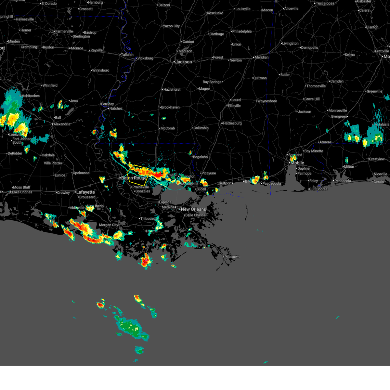Viewport: 390px width, 390px height.
Task: Click the Bogalusa city label
Action: click(200, 157)
